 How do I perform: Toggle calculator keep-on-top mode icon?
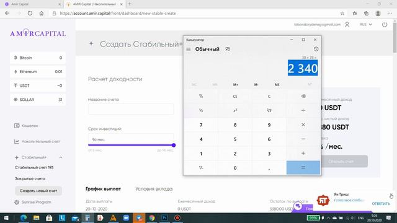point(228,49)
